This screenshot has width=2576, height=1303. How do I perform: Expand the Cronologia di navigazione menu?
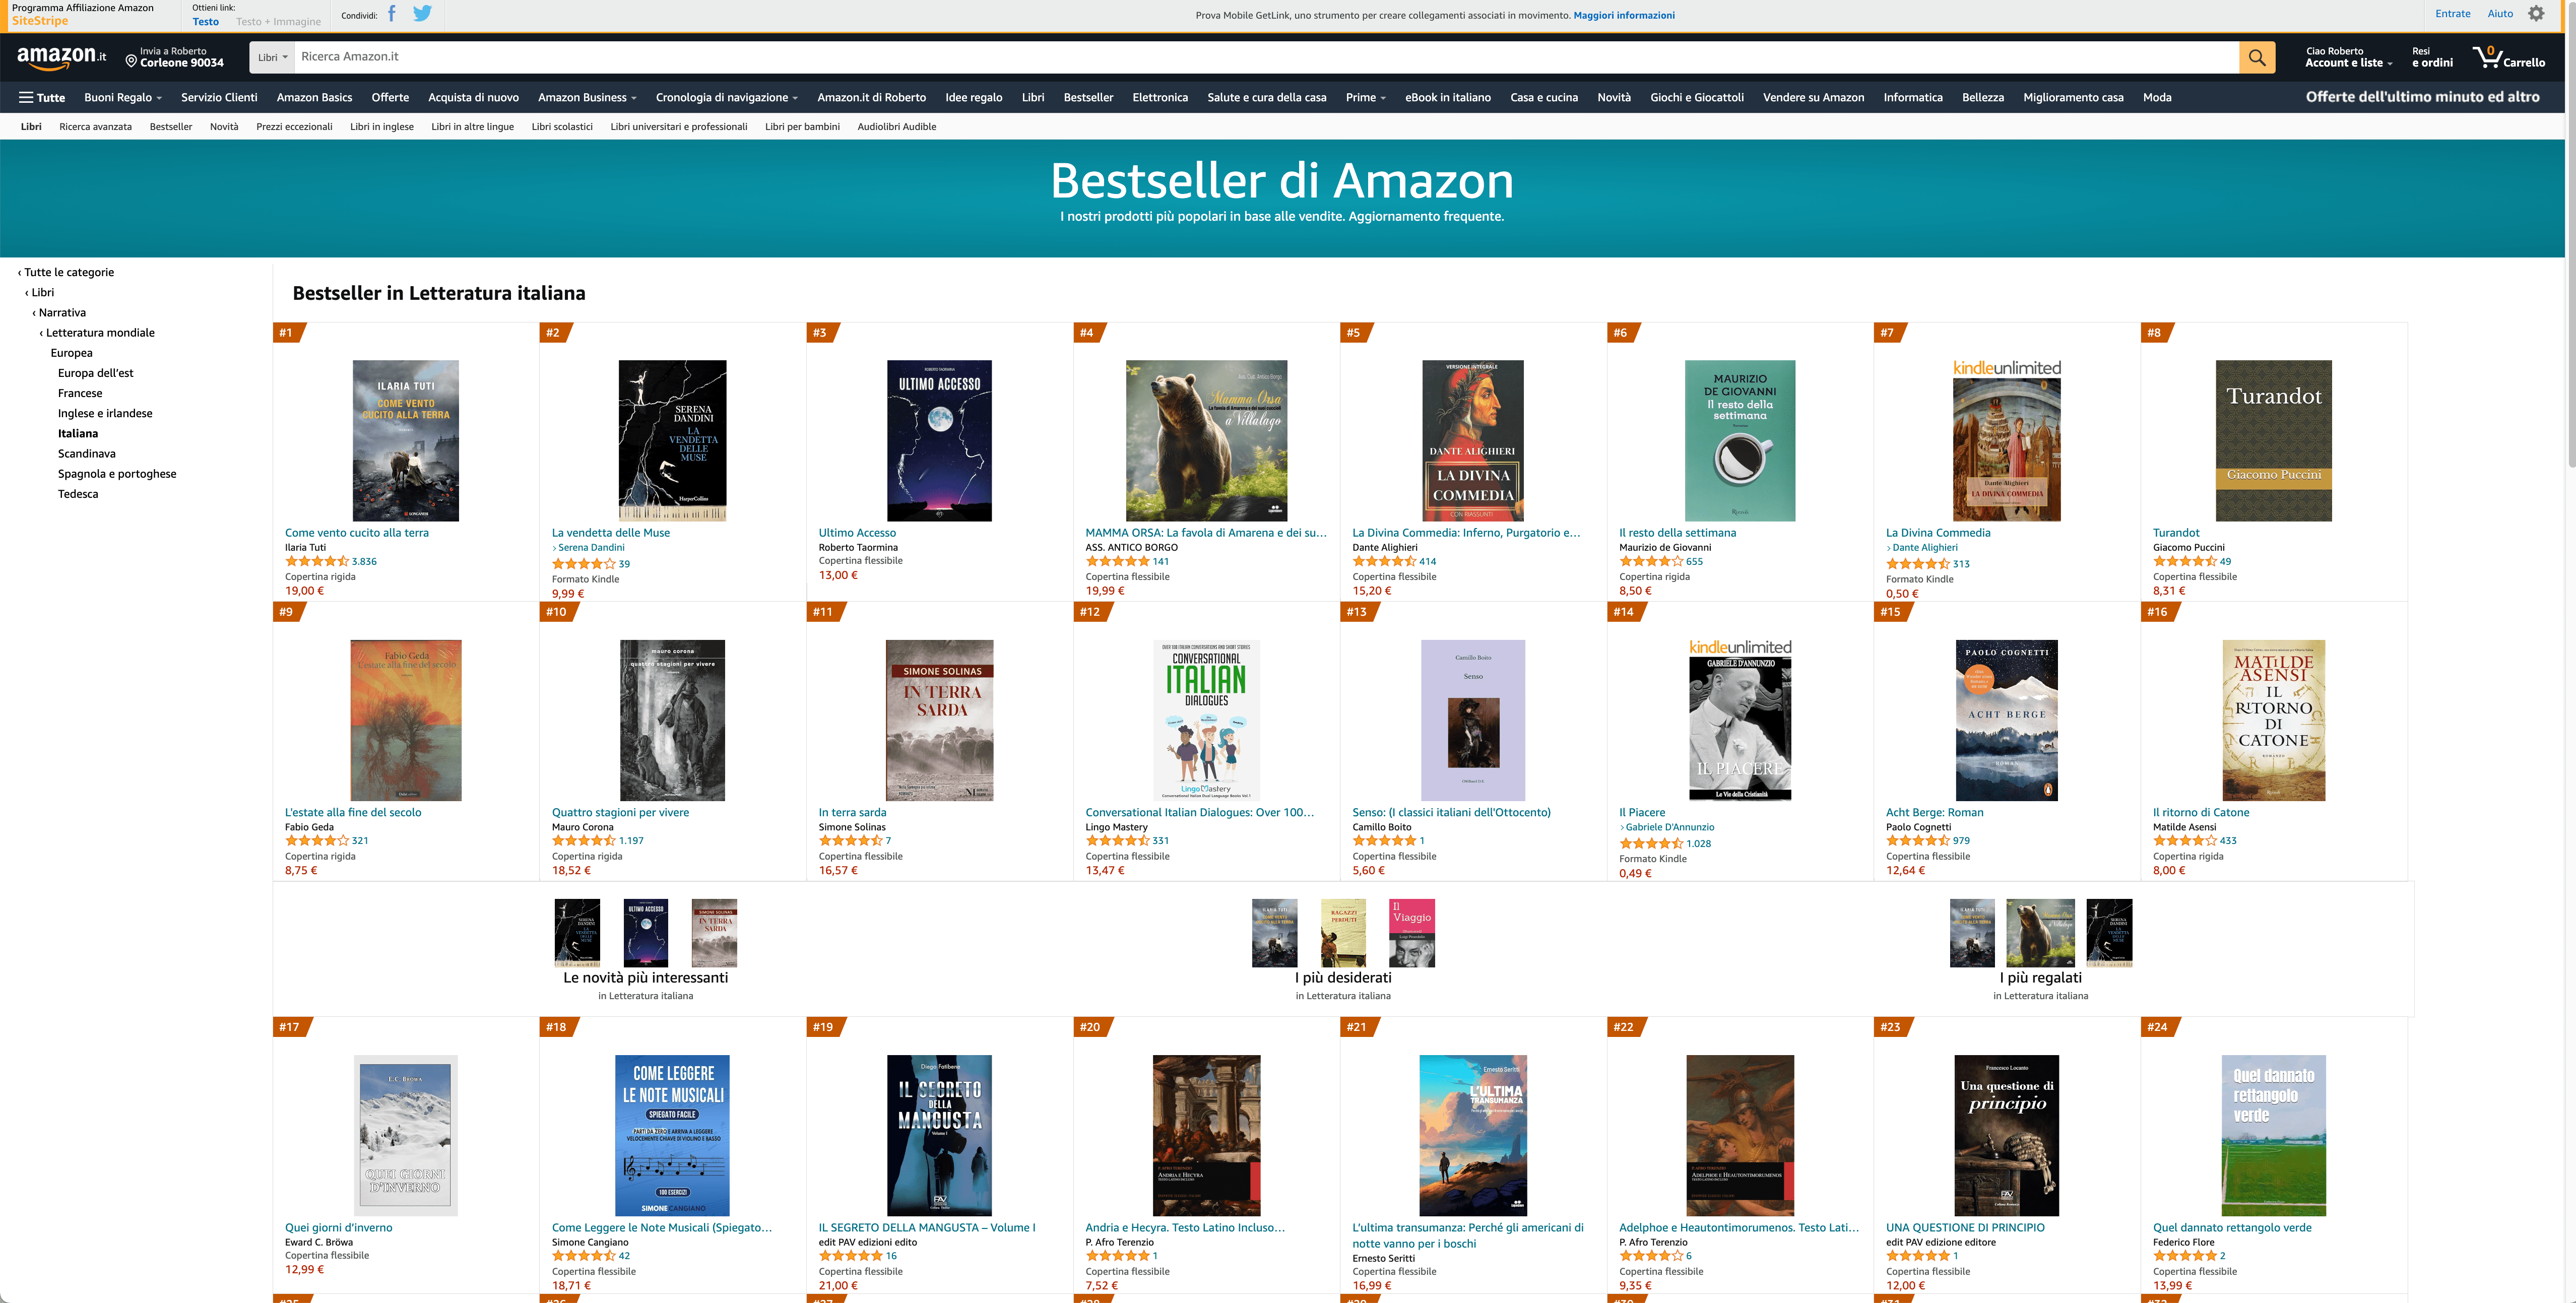coord(727,97)
